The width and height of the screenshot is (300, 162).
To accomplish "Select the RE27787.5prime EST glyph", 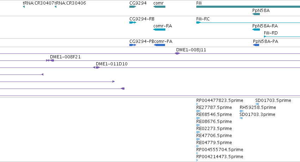I will tap(198, 111).
